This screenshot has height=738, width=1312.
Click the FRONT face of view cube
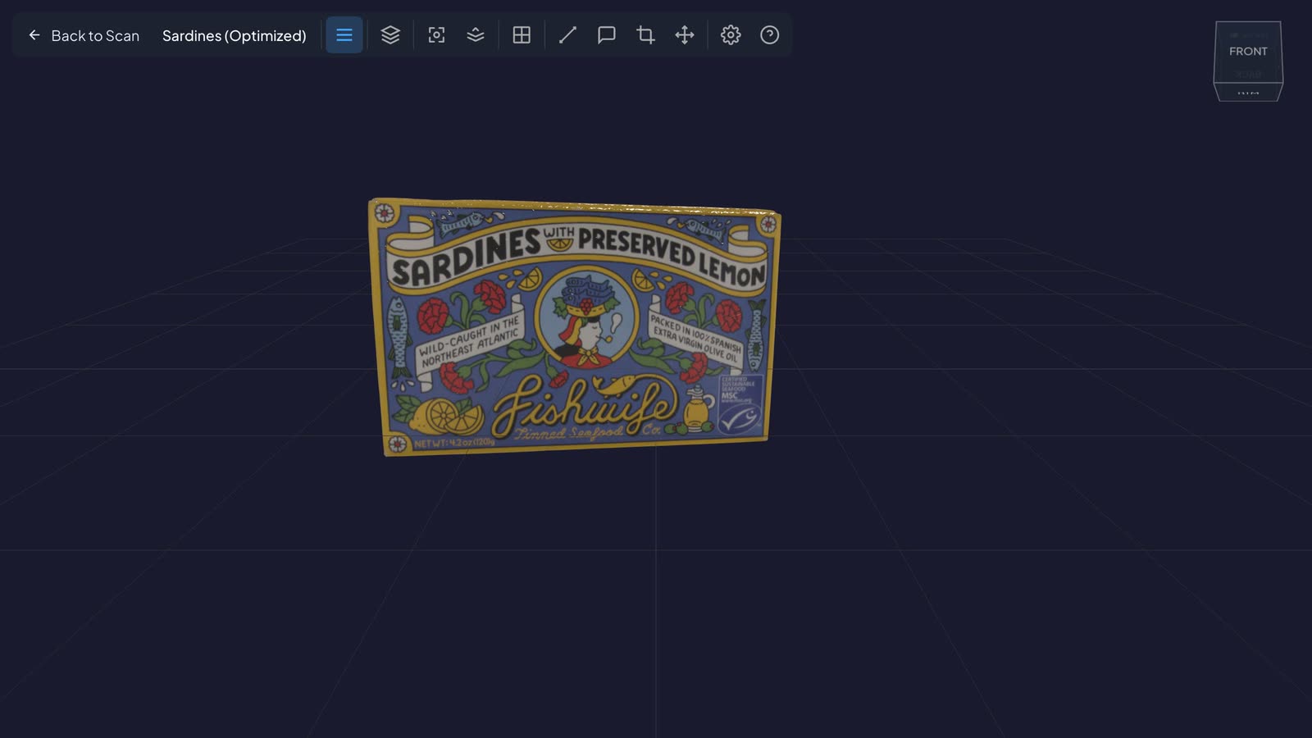coord(1248,51)
